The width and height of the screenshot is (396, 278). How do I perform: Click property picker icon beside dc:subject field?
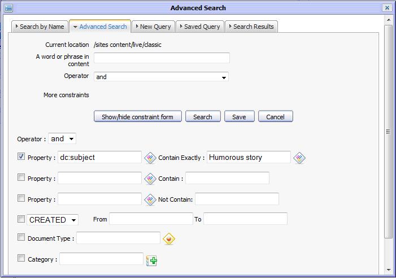[150, 158]
